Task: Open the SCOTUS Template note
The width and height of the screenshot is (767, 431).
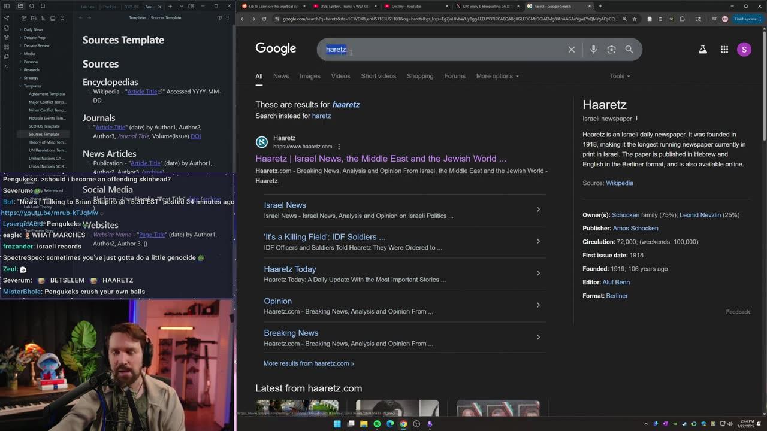Action: pyautogui.click(x=44, y=126)
